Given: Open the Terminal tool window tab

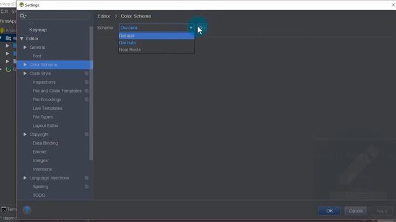Looking at the screenshot, I should 9,210.
